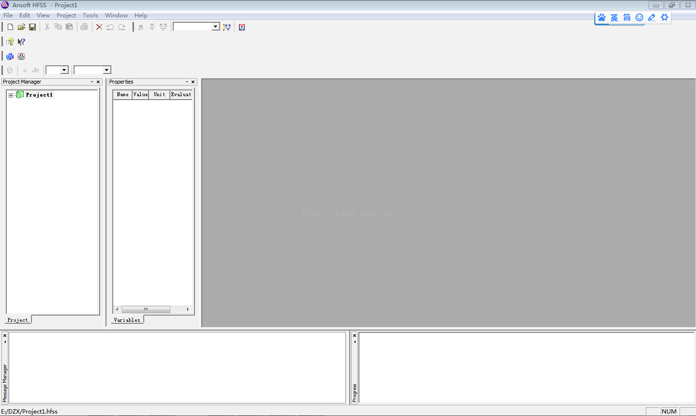The width and height of the screenshot is (696, 416).
Task: Open Project Manager panel options arrow
Action: pos(92,82)
